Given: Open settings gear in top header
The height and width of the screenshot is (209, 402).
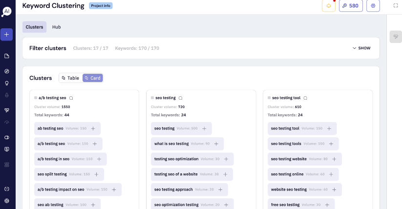Looking at the screenshot, I should click(374, 6).
